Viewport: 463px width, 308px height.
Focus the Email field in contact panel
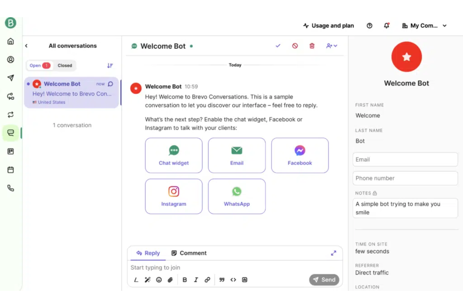pyautogui.click(x=405, y=159)
